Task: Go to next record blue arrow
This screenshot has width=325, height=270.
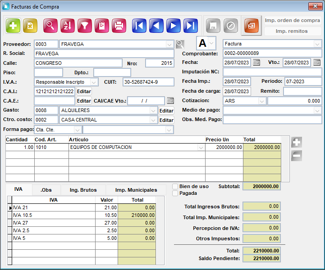Action: point(174,26)
